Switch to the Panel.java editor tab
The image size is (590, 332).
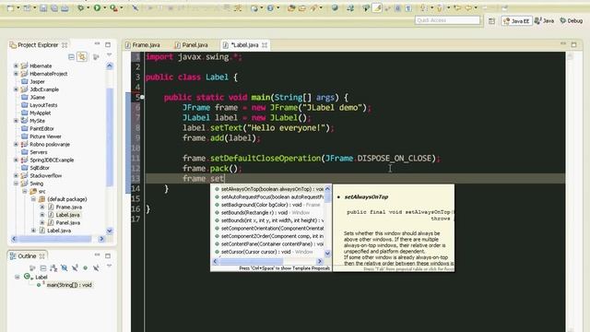click(192, 45)
